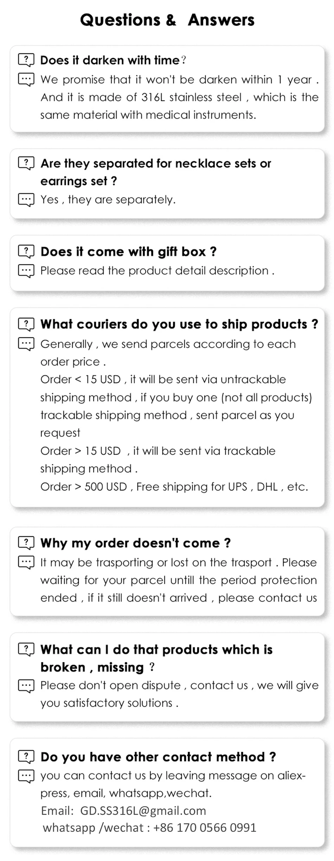The image size is (334, 861).
Task: Click the GD.SS316L@gmail.com email address
Action: [143, 811]
